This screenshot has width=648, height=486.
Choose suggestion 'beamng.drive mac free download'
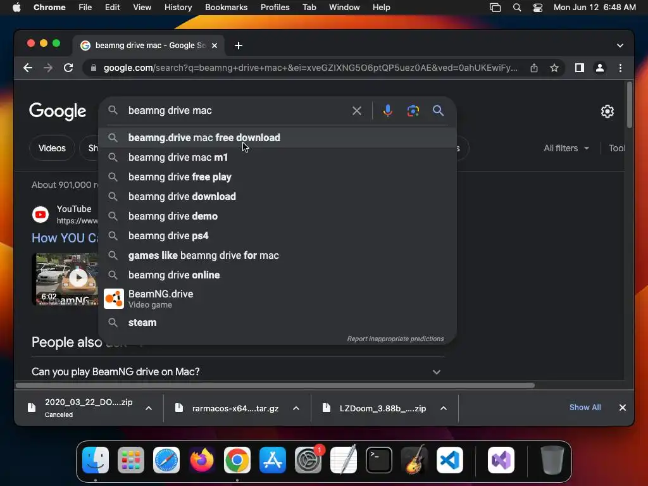coord(277,137)
